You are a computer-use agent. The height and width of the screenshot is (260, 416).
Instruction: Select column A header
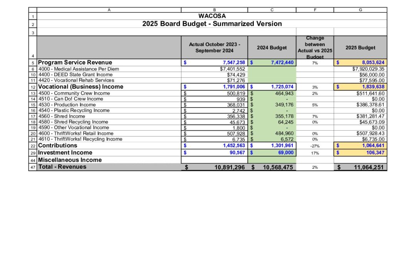pos(109,10)
